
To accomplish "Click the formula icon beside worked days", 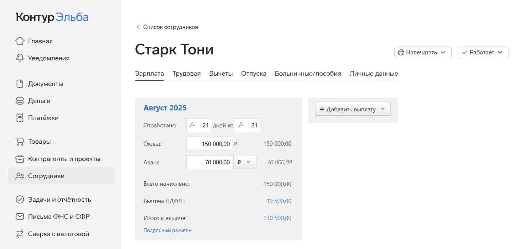I will click(x=192, y=125).
